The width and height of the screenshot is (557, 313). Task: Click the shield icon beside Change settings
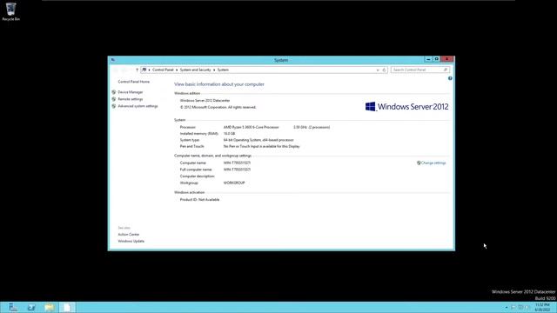coord(419,163)
